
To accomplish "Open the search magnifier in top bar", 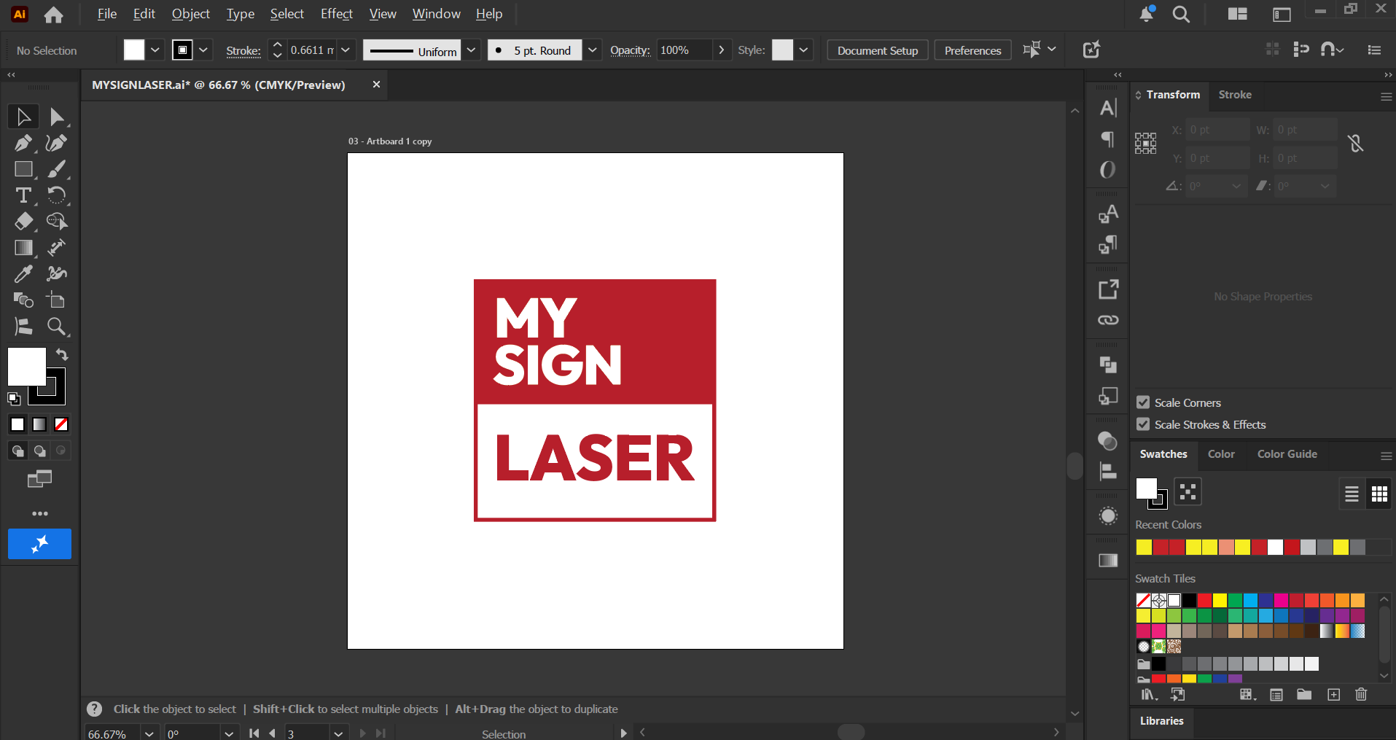I will (x=1181, y=14).
